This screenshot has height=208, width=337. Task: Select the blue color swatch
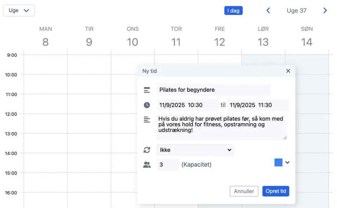point(278,162)
